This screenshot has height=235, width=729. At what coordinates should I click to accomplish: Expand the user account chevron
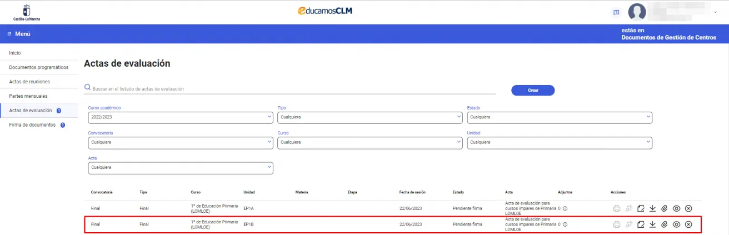pos(715,12)
